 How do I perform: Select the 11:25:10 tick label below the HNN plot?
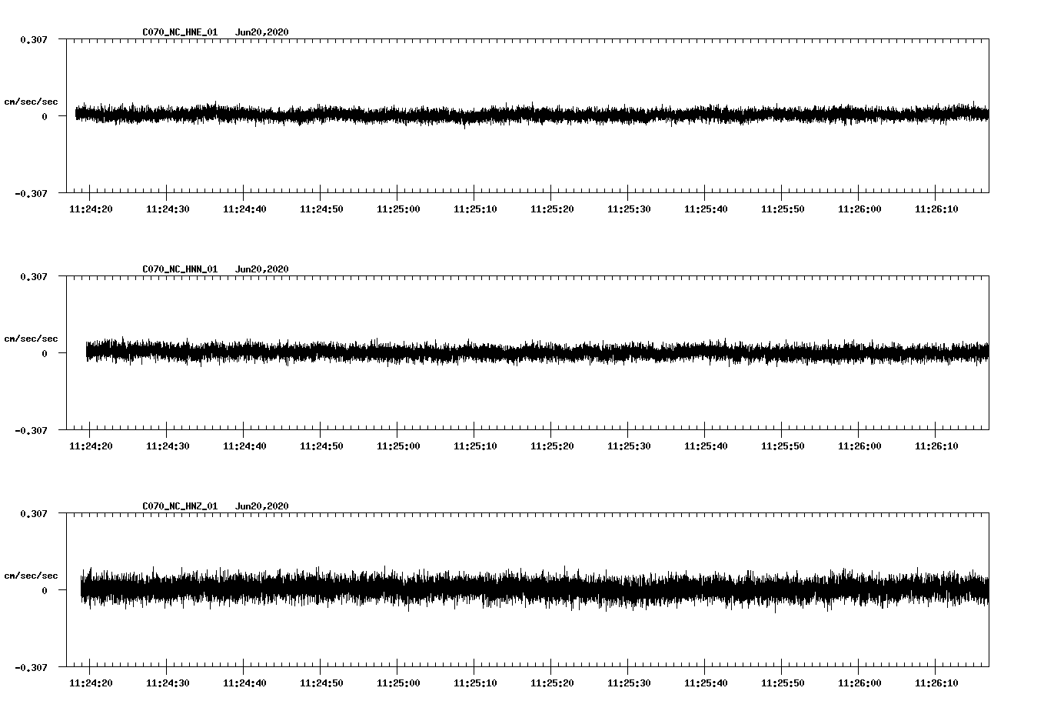pyautogui.click(x=475, y=446)
